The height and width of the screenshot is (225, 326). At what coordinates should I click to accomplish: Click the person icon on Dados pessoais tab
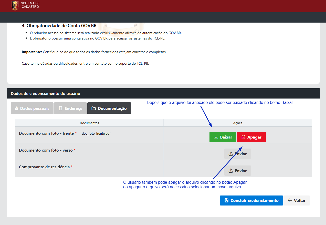click(17, 109)
